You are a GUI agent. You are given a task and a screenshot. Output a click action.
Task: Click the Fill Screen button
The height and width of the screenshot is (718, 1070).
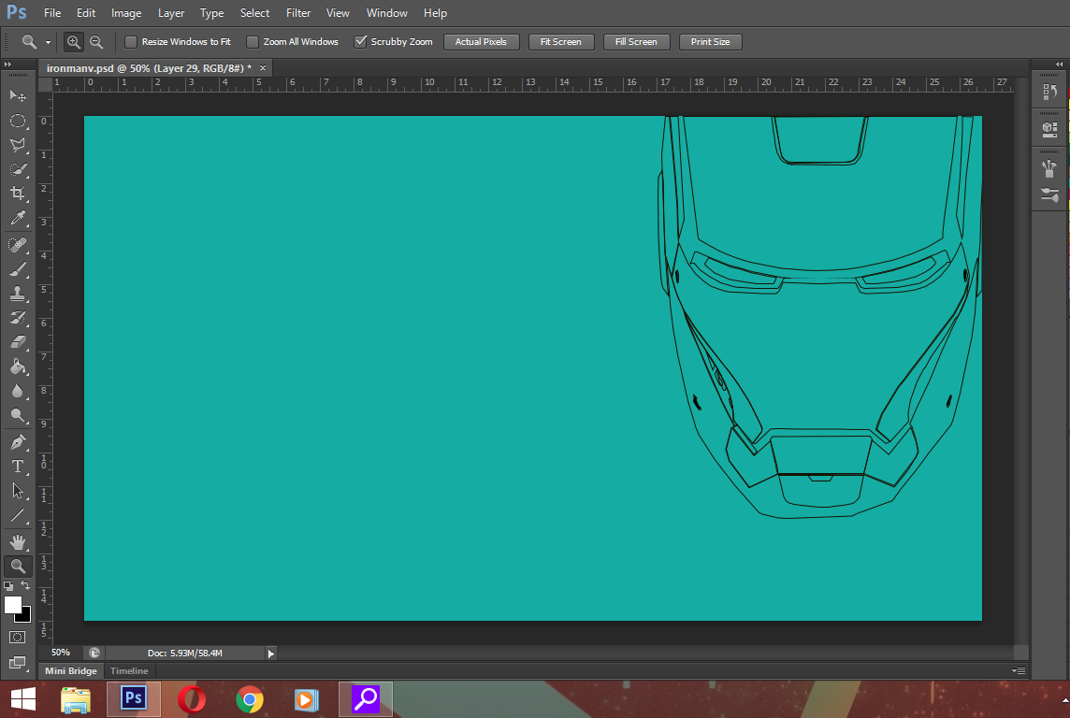(636, 41)
